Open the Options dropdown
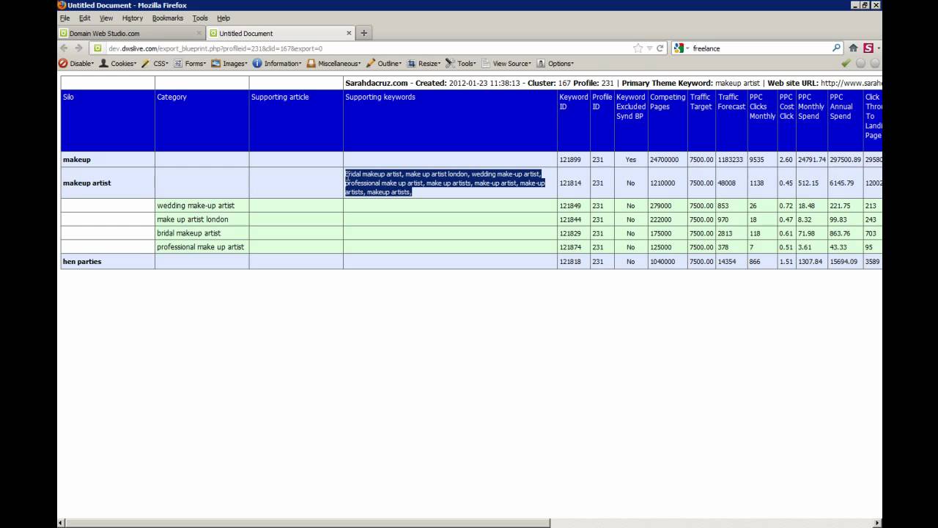Viewport: 938px width, 528px height. [x=555, y=64]
